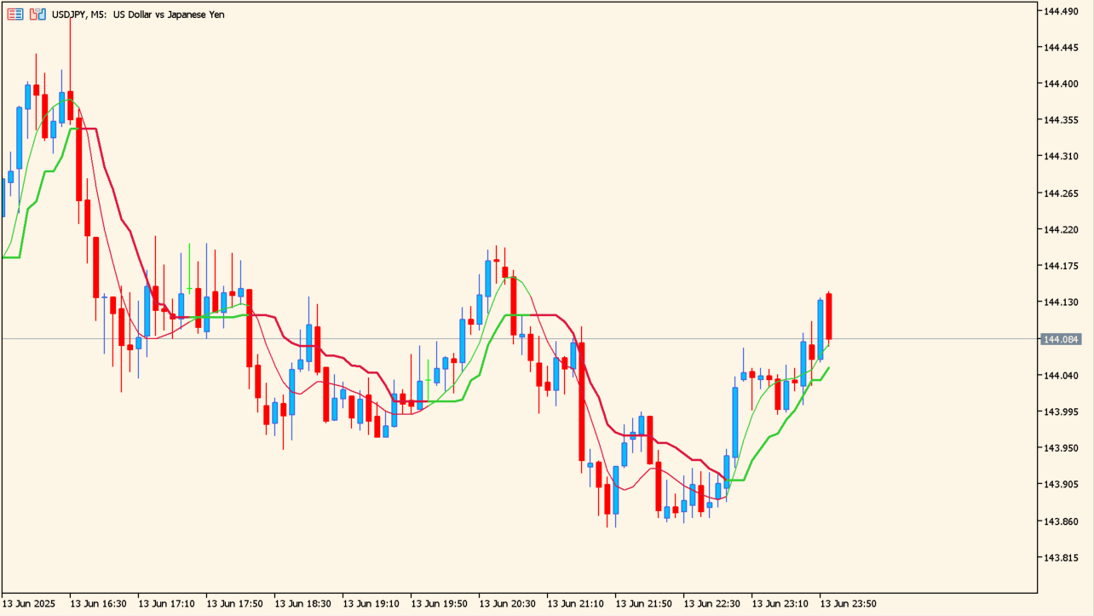Image resolution: width=1094 pixels, height=616 pixels.
Task: Click the 13 Jun 2025 date label
Action: [x=29, y=603]
